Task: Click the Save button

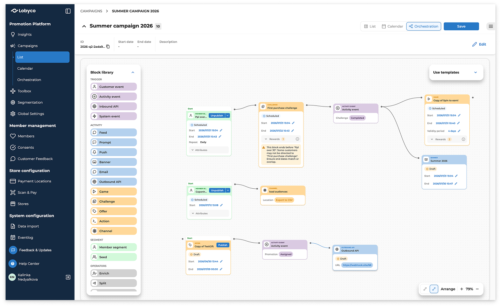Action: [x=461, y=26]
